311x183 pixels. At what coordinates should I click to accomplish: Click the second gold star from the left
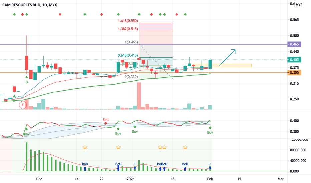tap(118, 147)
